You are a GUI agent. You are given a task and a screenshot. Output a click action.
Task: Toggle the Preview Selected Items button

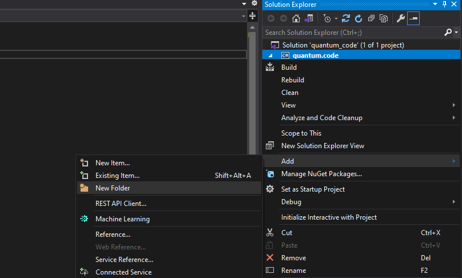[413, 18]
